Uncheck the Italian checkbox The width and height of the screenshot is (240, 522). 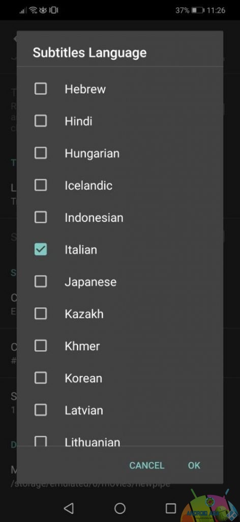pos(41,249)
